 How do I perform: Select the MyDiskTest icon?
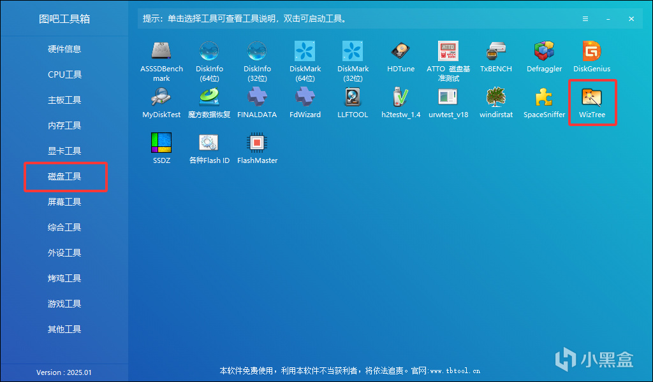click(161, 97)
